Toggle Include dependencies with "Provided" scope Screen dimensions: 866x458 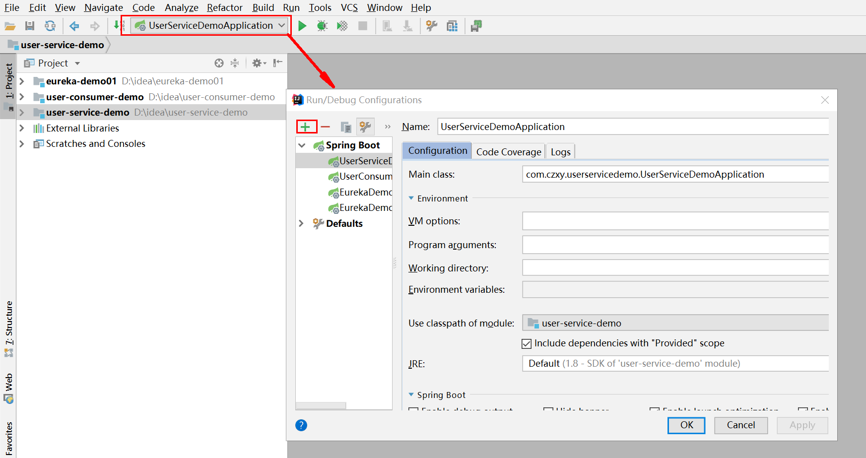pos(527,343)
